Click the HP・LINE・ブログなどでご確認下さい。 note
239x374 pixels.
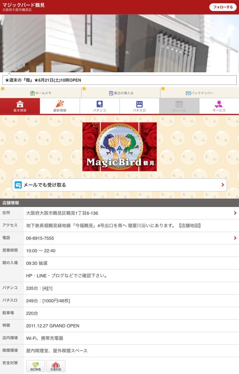[x=67, y=276]
